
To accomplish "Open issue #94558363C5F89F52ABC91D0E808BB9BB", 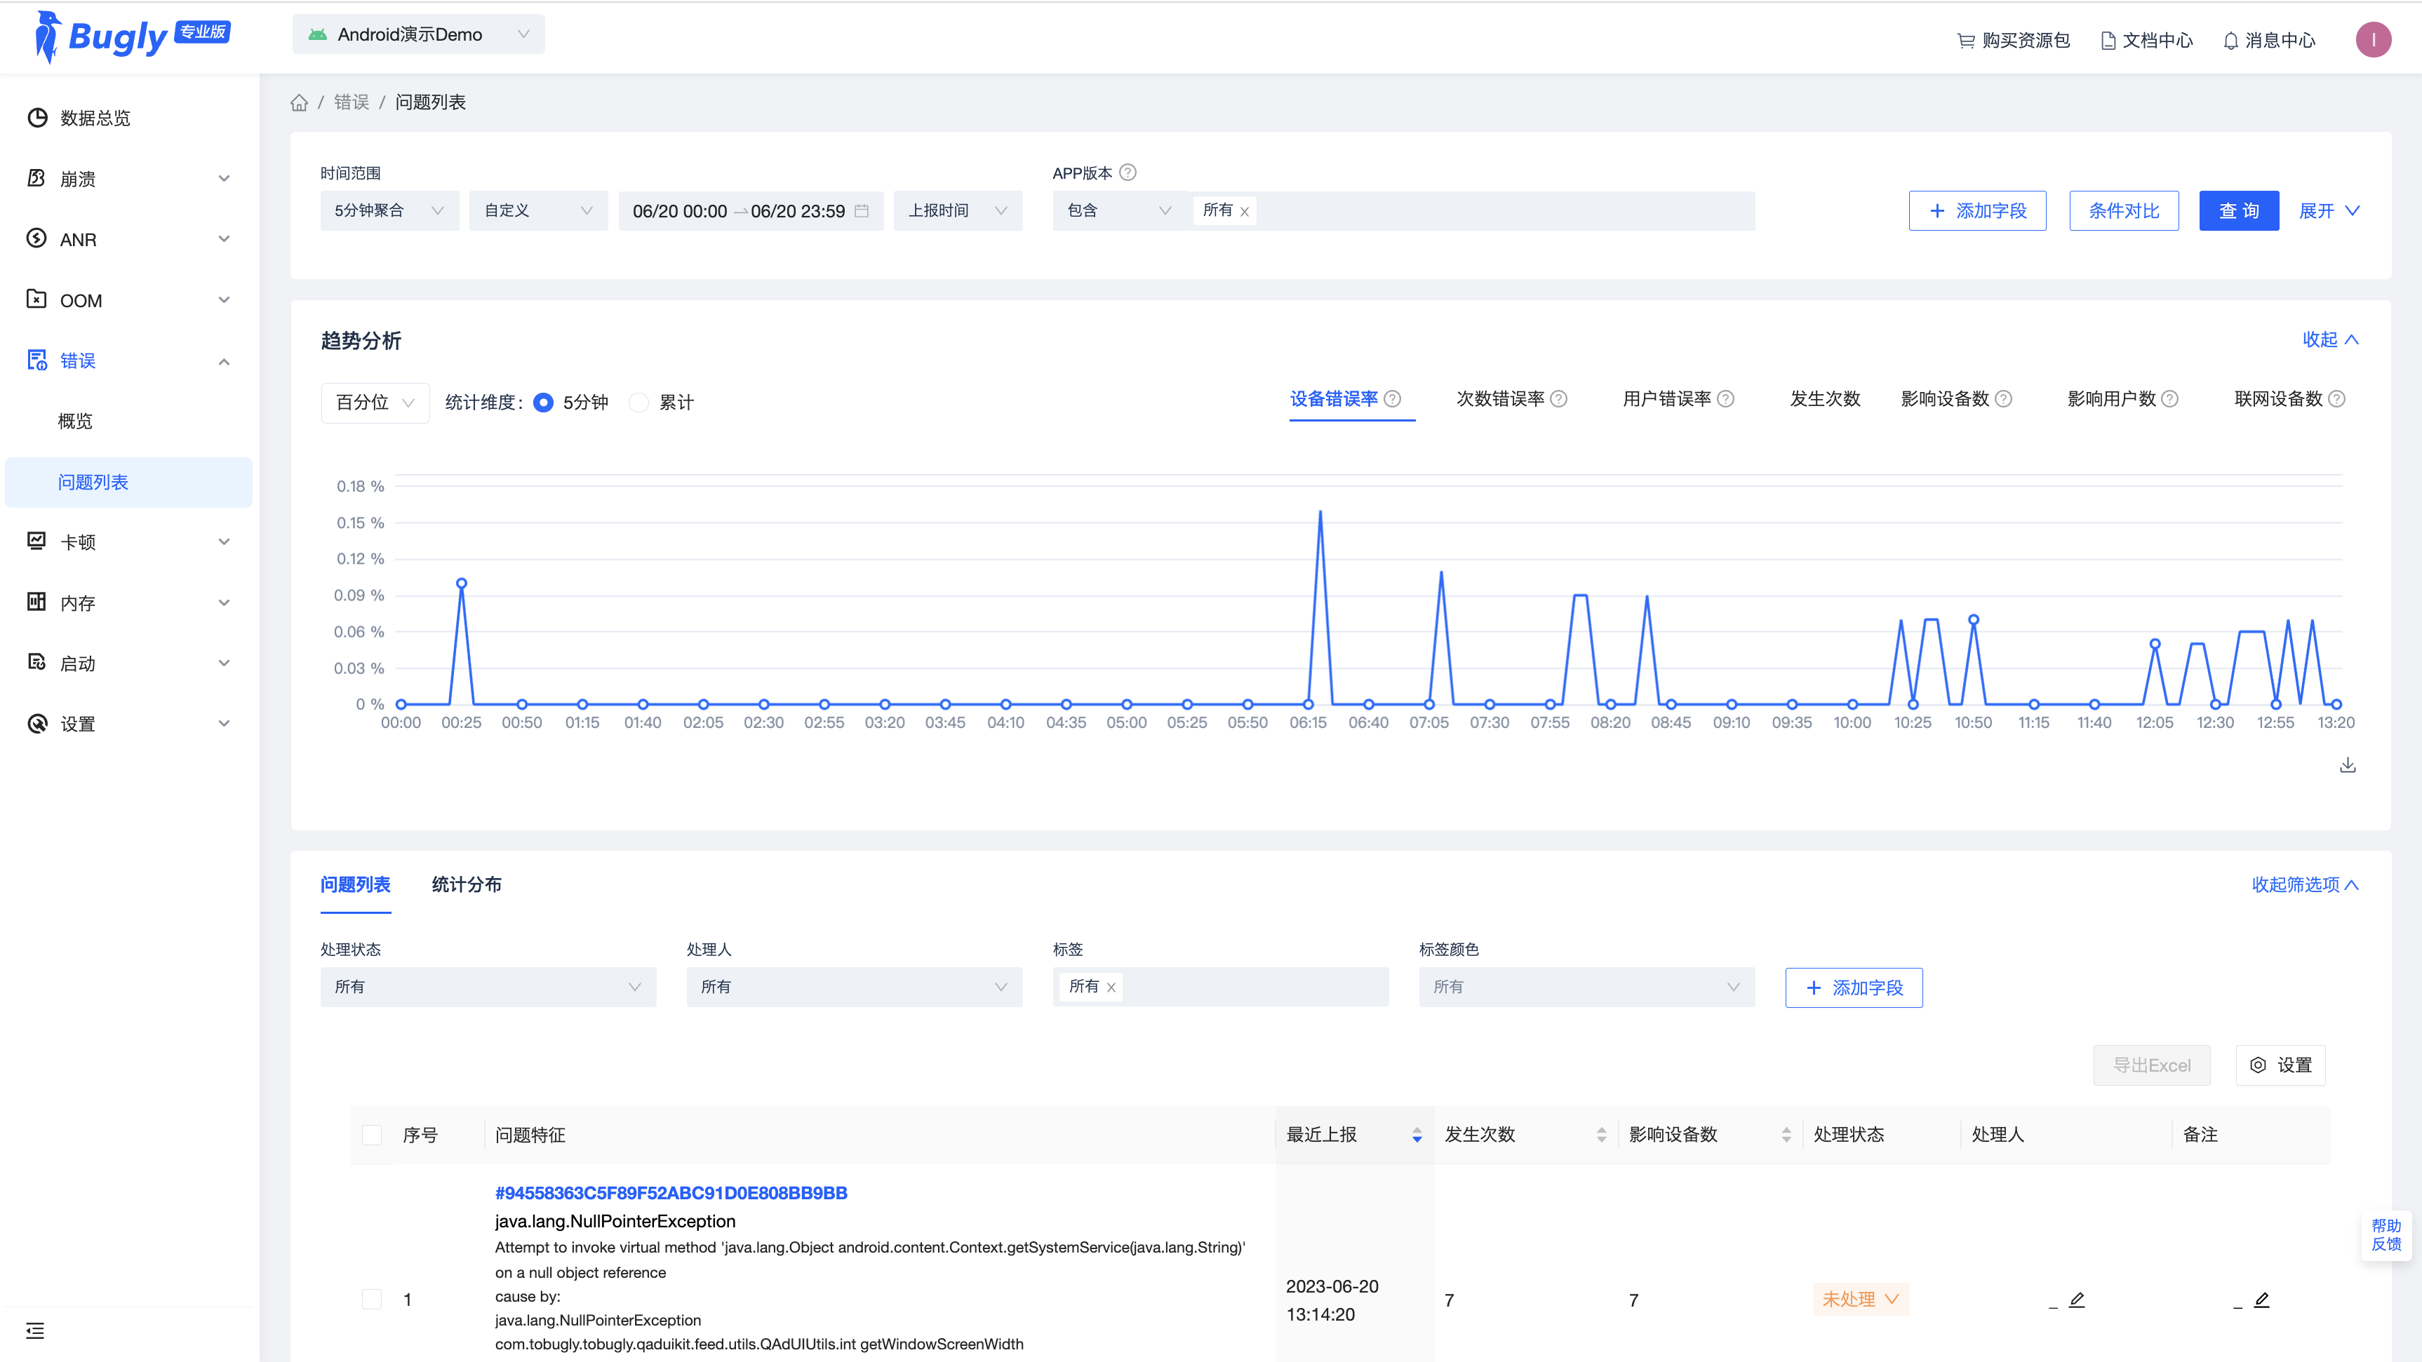I will coord(671,1193).
